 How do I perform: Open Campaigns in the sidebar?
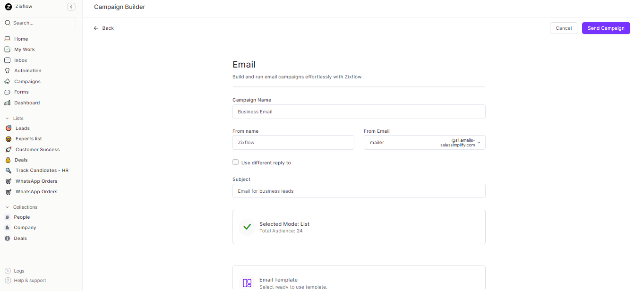coord(27,81)
